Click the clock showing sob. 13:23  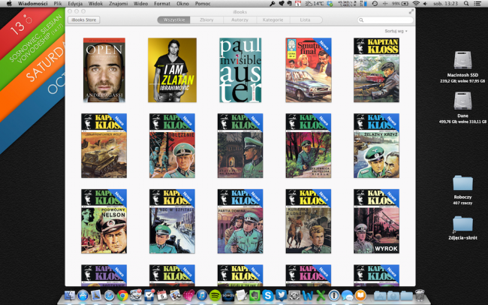click(447, 4)
